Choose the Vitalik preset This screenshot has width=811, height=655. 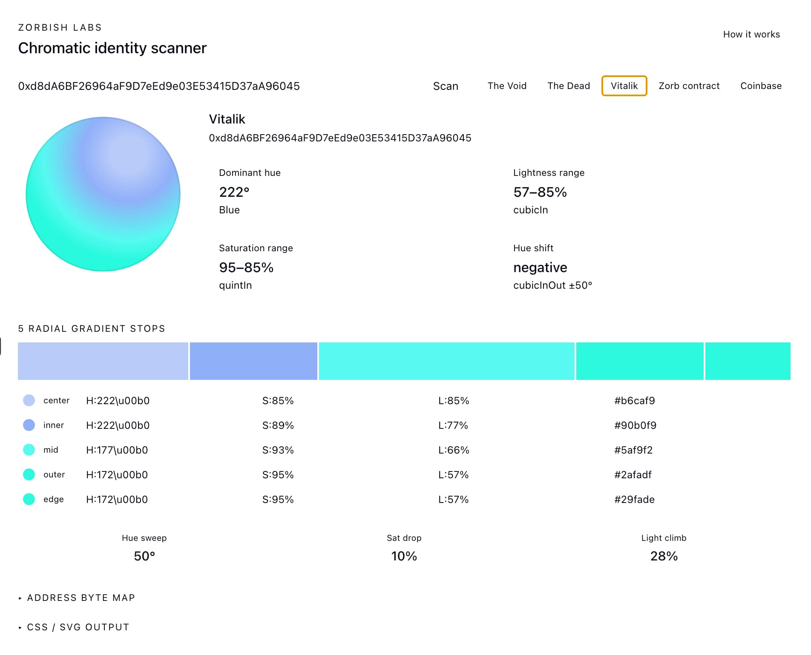(x=624, y=86)
